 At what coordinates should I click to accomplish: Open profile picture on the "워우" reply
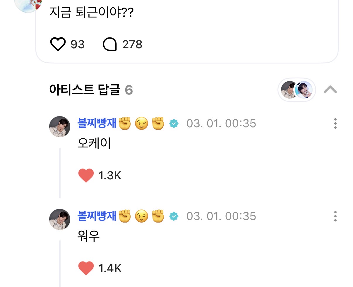pyautogui.click(x=60, y=219)
